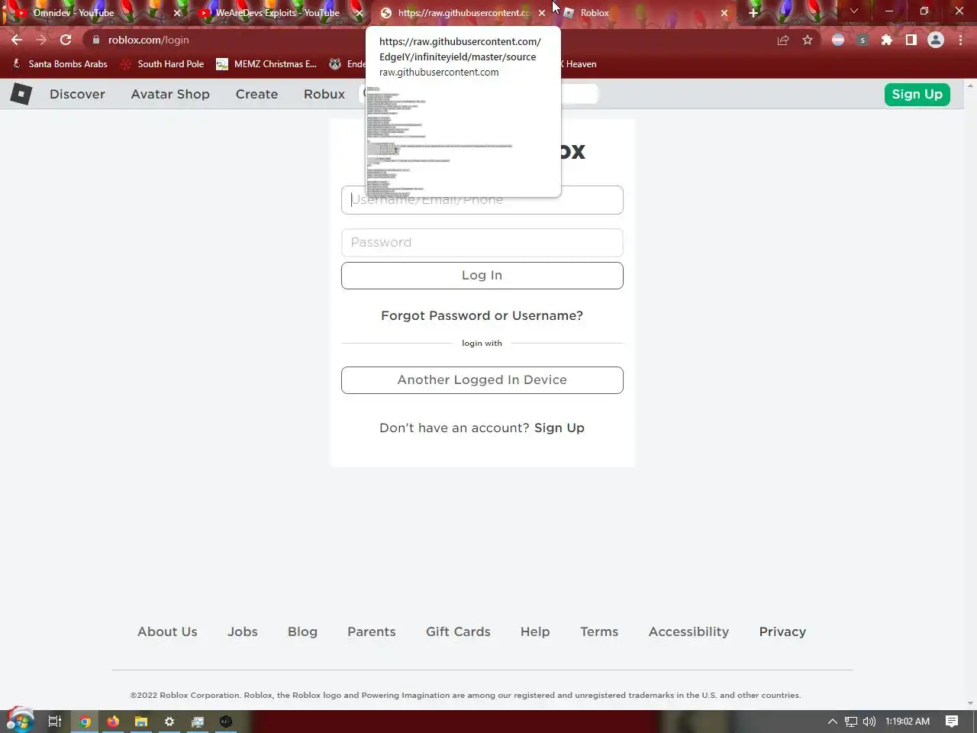Click the padlock site info icon
The width and height of the screenshot is (977, 733).
coord(96,40)
